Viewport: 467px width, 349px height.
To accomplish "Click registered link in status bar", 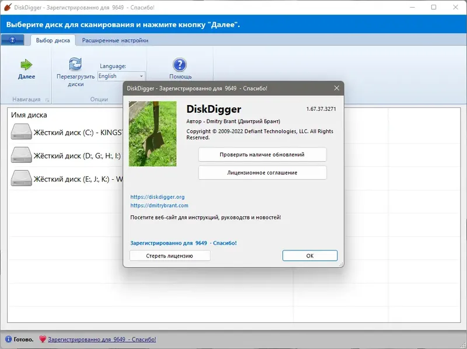I will point(102,340).
